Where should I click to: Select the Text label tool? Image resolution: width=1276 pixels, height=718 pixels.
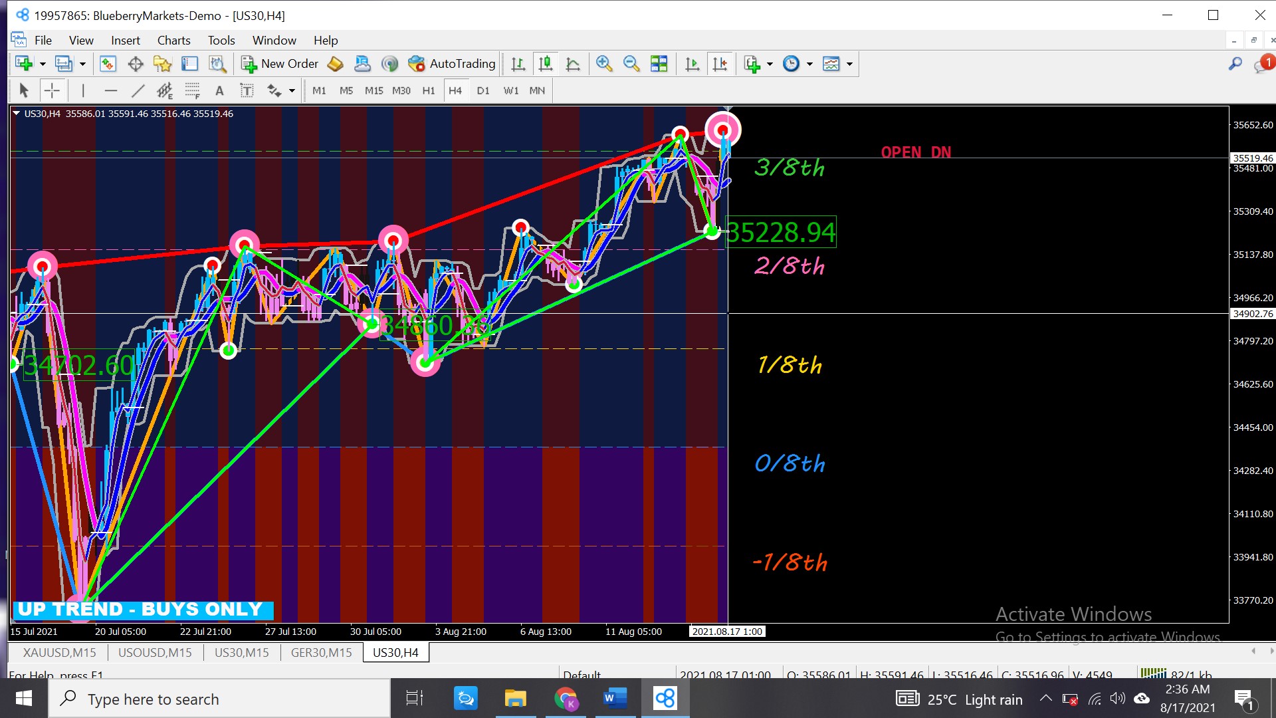pos(247,90)
